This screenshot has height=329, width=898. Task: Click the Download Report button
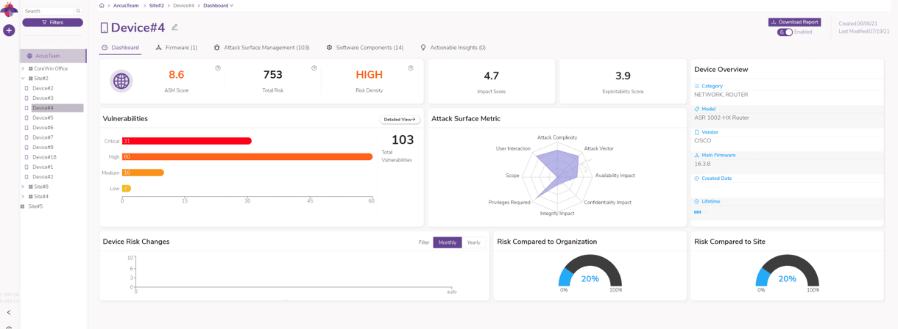tap(794, 22)
